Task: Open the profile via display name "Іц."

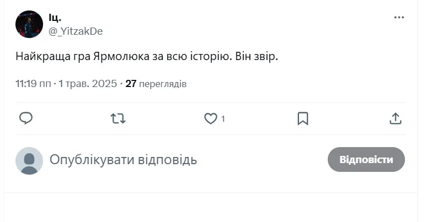Action: [x=55, y=18]
